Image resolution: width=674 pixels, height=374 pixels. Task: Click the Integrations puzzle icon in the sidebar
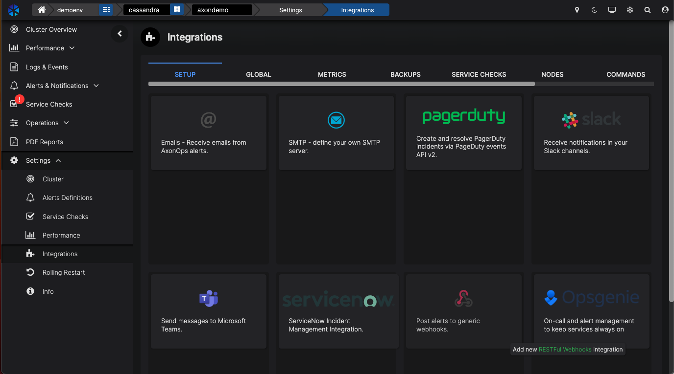(x=30, y=254)
